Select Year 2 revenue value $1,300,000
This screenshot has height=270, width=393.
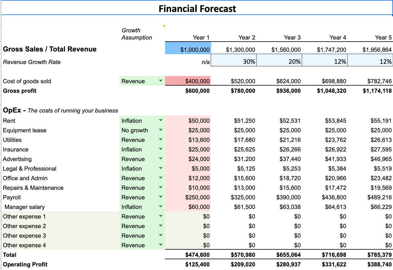(240, 50)
